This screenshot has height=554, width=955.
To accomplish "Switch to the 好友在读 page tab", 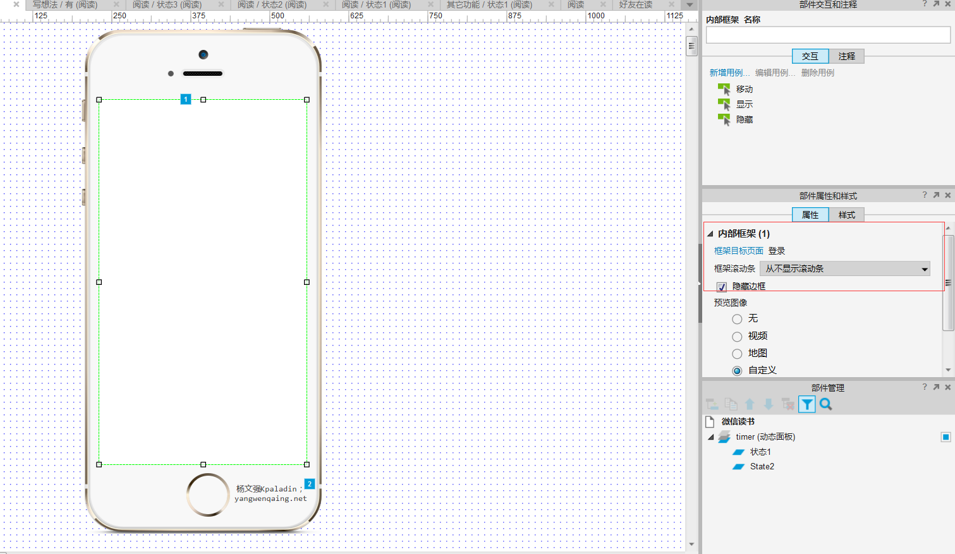I will point(636,4).
